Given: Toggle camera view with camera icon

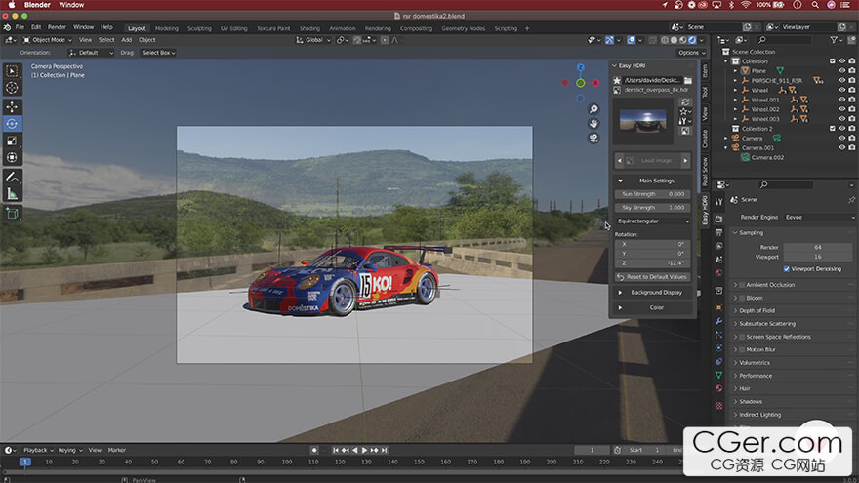Looking at the screenshot, I should [593, 138].
